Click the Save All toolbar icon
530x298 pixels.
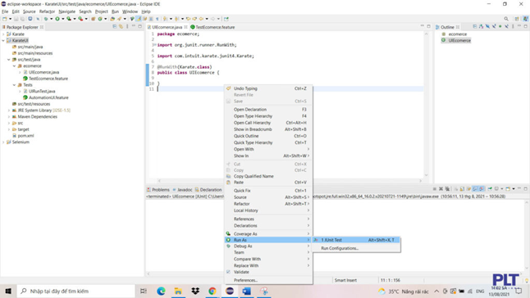click(x=23, y=19)
